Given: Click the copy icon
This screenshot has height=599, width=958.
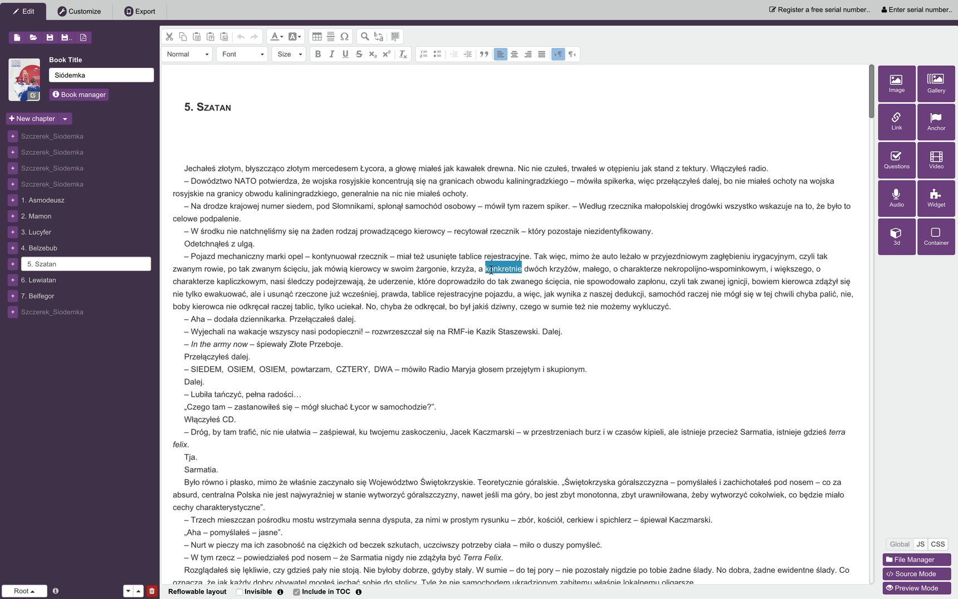Looking at the screenshot, I should [x=183, y=37].
